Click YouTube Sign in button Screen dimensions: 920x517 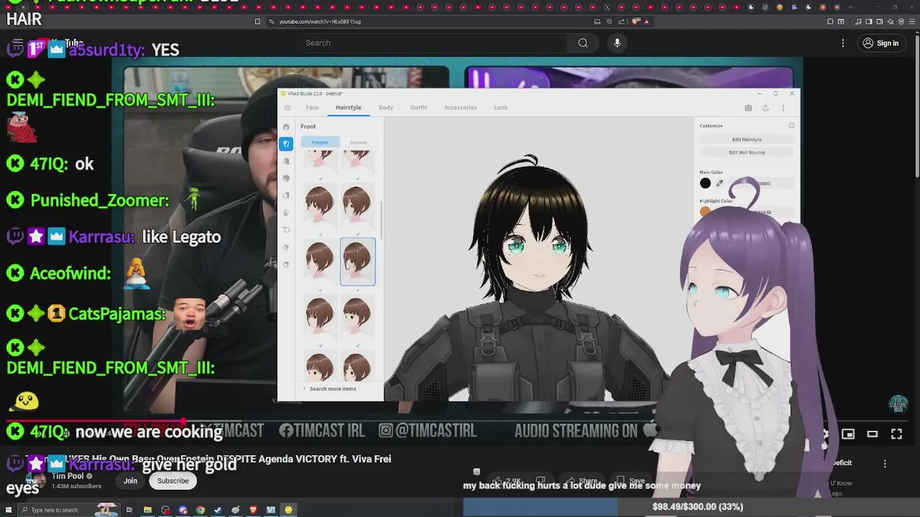[880, 43]
